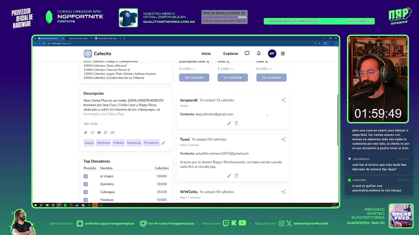The height and width of the screenshot is (235, 419).
Task: Click the 19200 cafecitos value
Action: pyautogui.click(x=162, y=184)
